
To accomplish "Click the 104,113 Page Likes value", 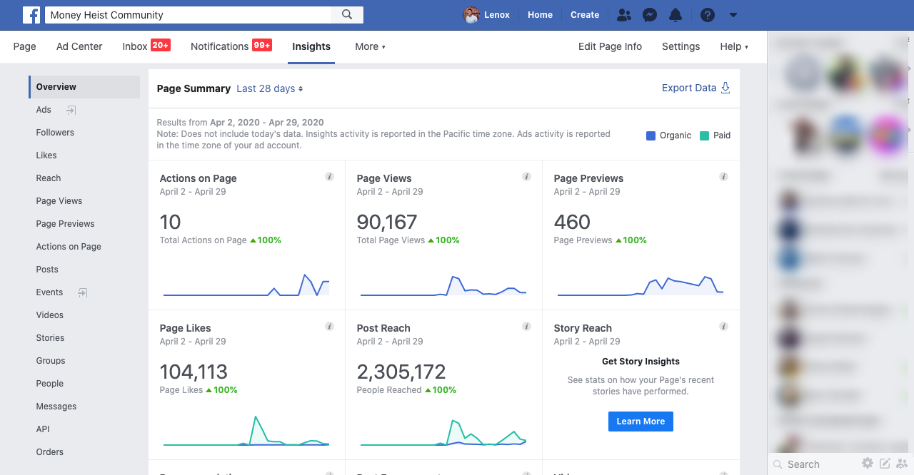I will (194, 372).
